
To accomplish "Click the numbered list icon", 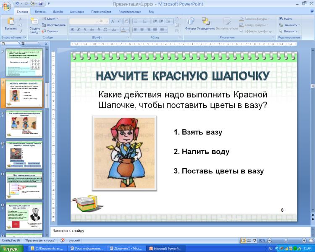I will (x=144, y=21).
